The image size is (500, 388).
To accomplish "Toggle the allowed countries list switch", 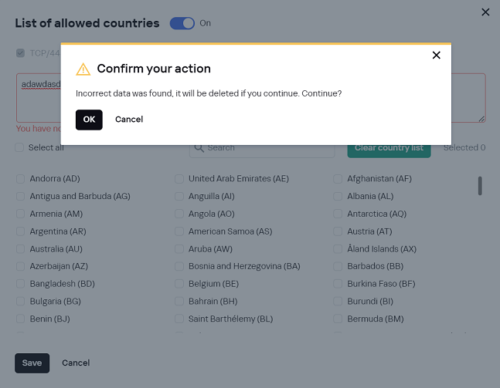I will (182, 23).
